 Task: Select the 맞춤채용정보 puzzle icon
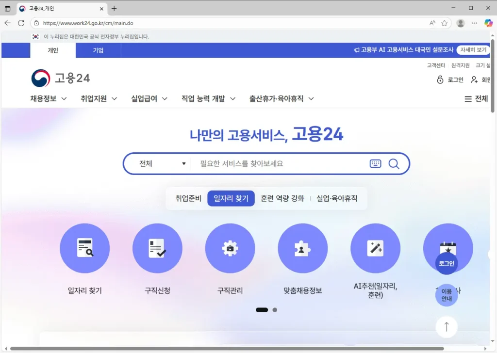(x=303, y=248)
